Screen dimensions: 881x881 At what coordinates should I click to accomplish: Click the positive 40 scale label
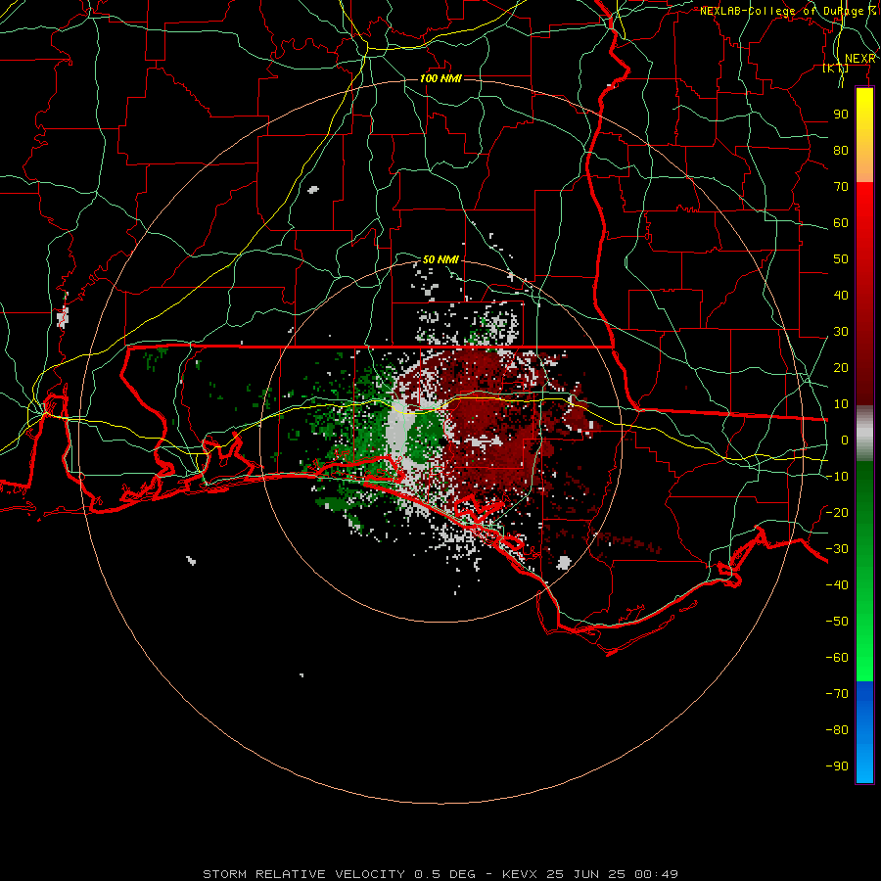tap(841, 296)
